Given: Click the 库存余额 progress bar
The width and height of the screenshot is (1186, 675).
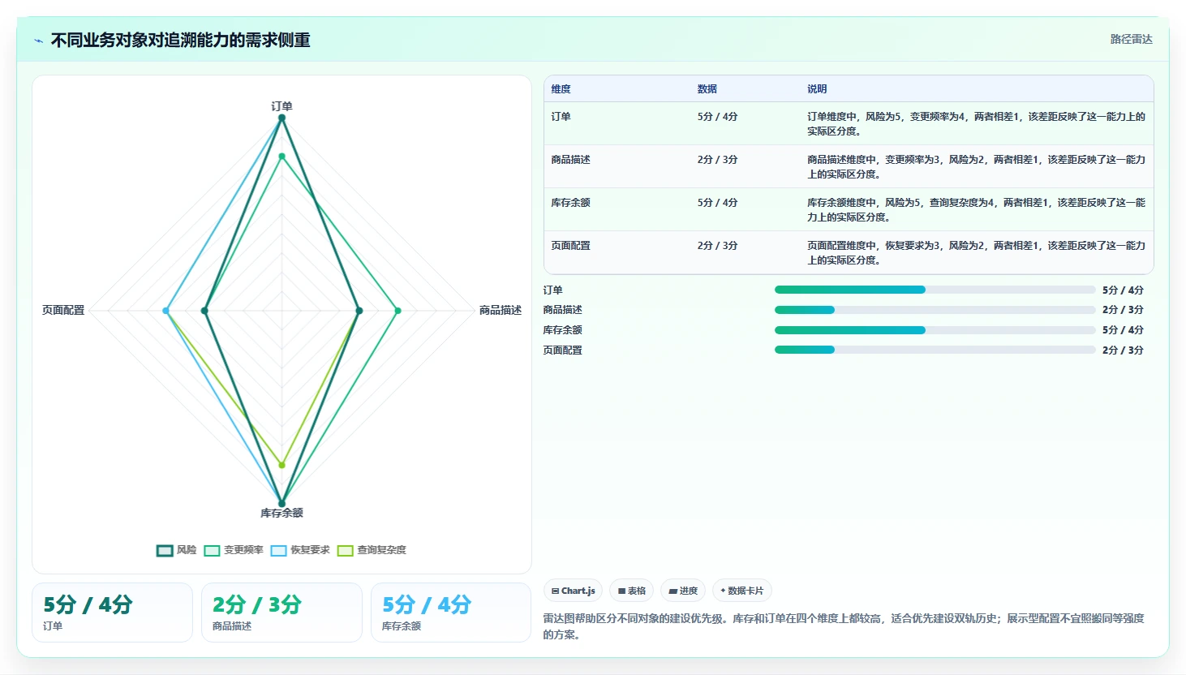Looking at the screenshot, I should coord(935,330).
